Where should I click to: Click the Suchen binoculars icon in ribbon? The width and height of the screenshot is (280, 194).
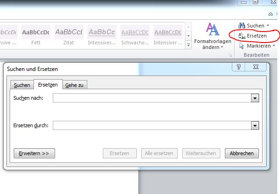pyautogui.click(x=241, y=26)
